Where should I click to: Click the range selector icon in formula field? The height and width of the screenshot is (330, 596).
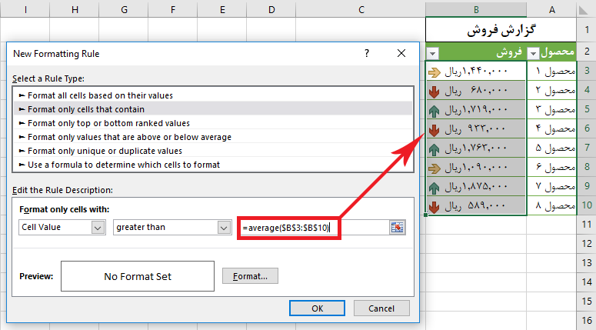[x=398, y=228]
